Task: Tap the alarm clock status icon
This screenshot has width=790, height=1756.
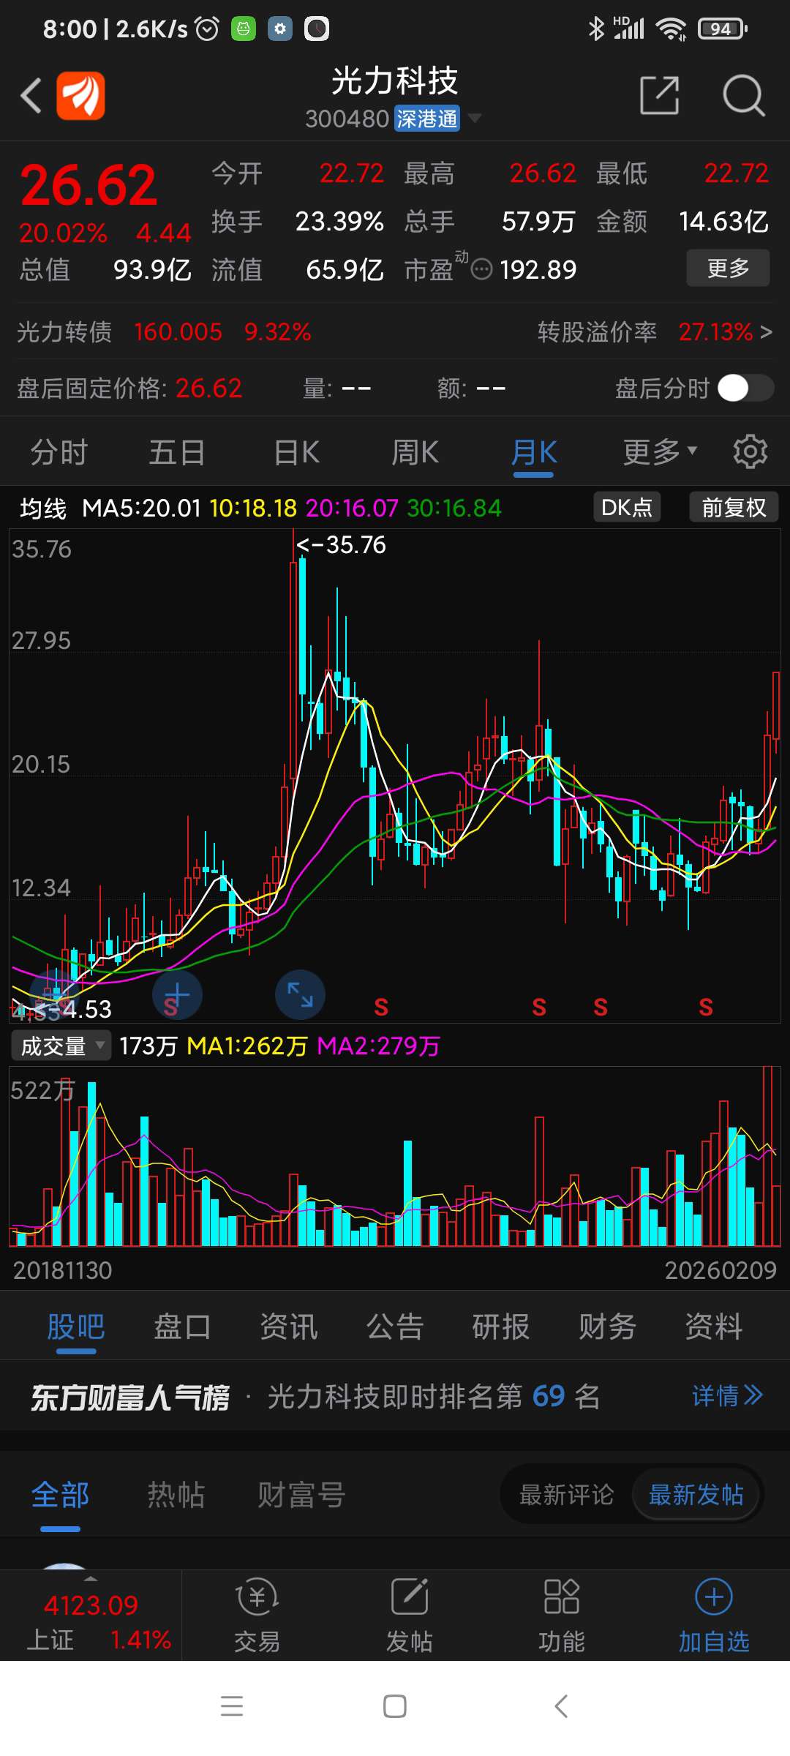Action: coord(207,29)
